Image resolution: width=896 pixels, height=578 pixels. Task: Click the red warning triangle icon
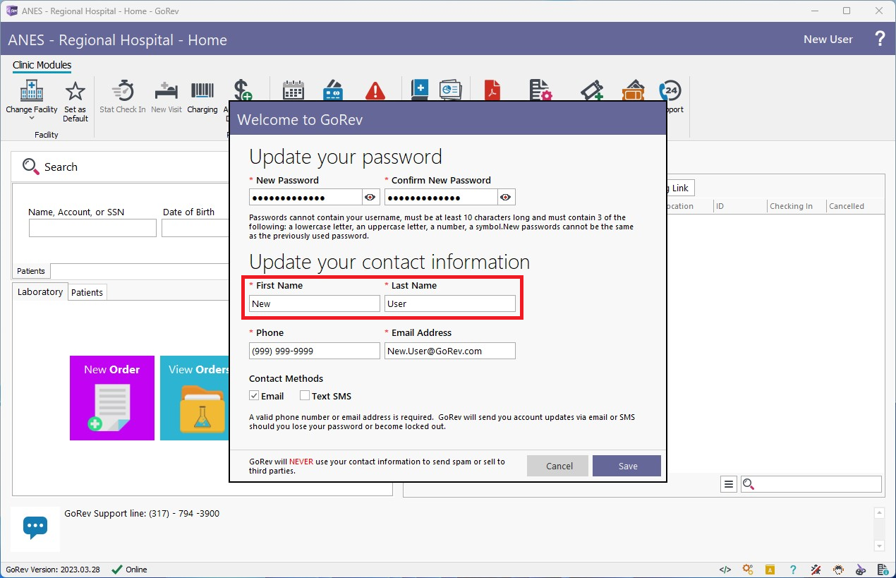pyautogui.click(x=375, y=90)
